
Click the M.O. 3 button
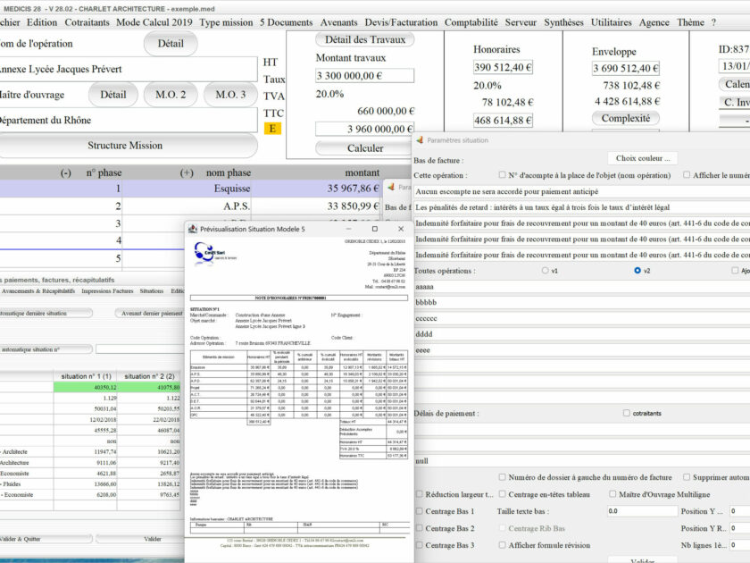click(230, 95)
